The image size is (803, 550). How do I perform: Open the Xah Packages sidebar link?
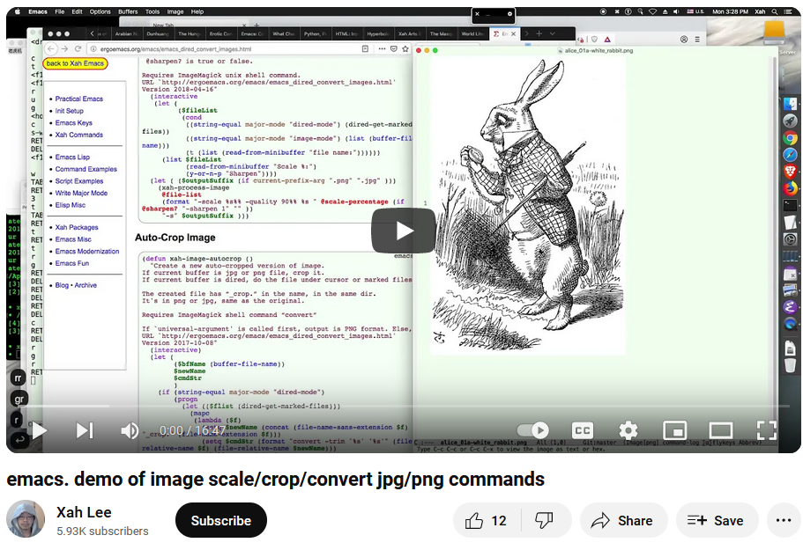[x=77, y=227]
